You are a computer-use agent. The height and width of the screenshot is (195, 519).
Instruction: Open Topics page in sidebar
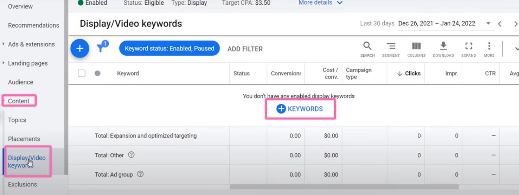[17, 120]
